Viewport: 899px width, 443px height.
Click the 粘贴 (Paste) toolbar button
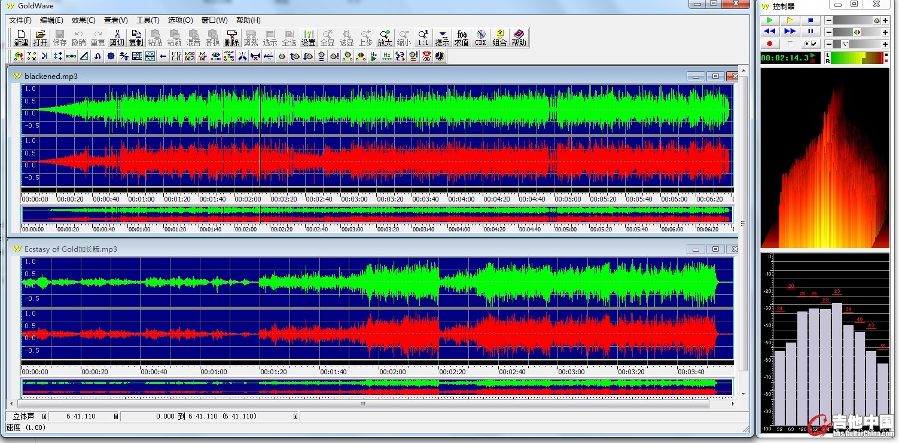(x=155, y=38)
